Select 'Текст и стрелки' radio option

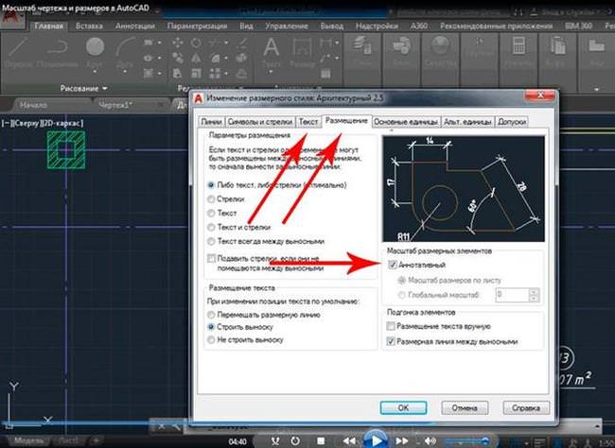tap(211, 228)
